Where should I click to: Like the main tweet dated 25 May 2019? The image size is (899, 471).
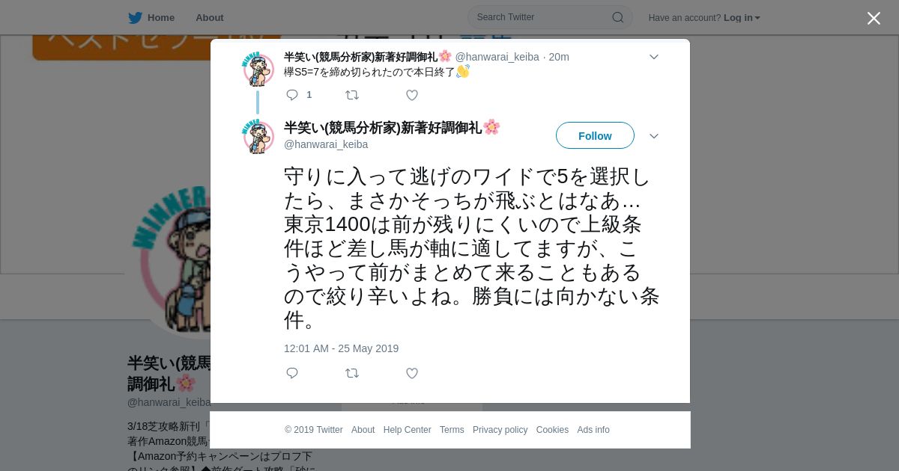[412, 373]
